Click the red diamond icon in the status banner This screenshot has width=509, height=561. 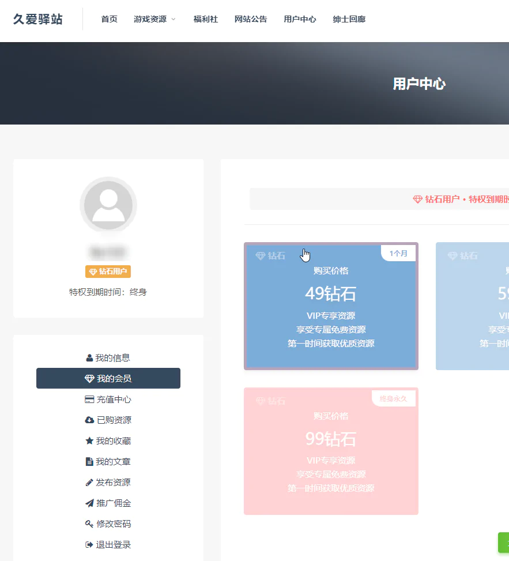pyautogui.click(x=418, y=199)
